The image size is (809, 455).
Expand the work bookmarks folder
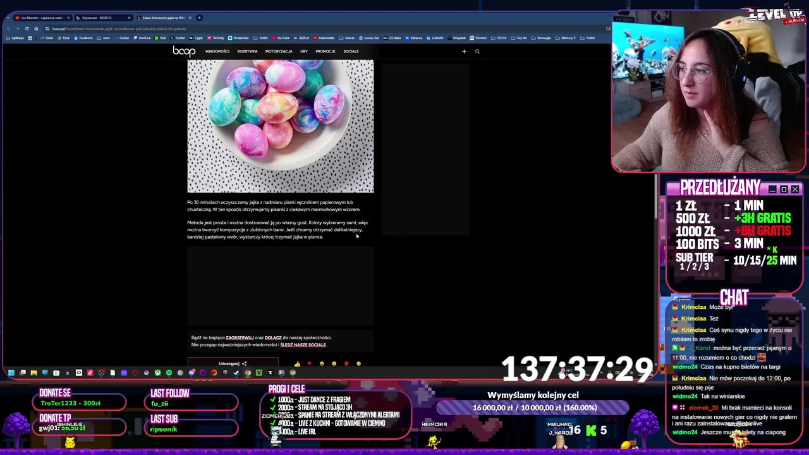click(104, 38)
